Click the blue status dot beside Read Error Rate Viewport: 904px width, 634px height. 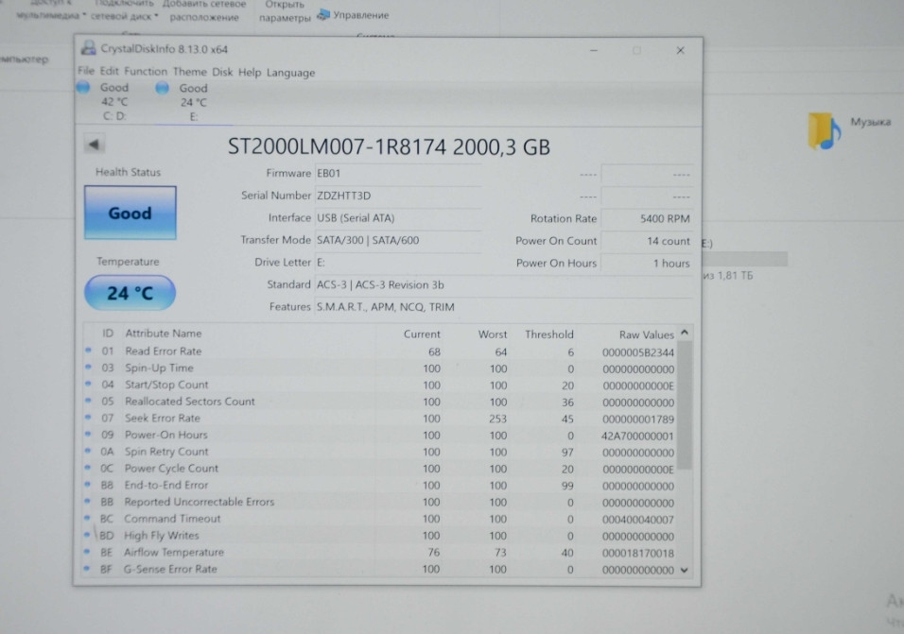pos(88,351)
